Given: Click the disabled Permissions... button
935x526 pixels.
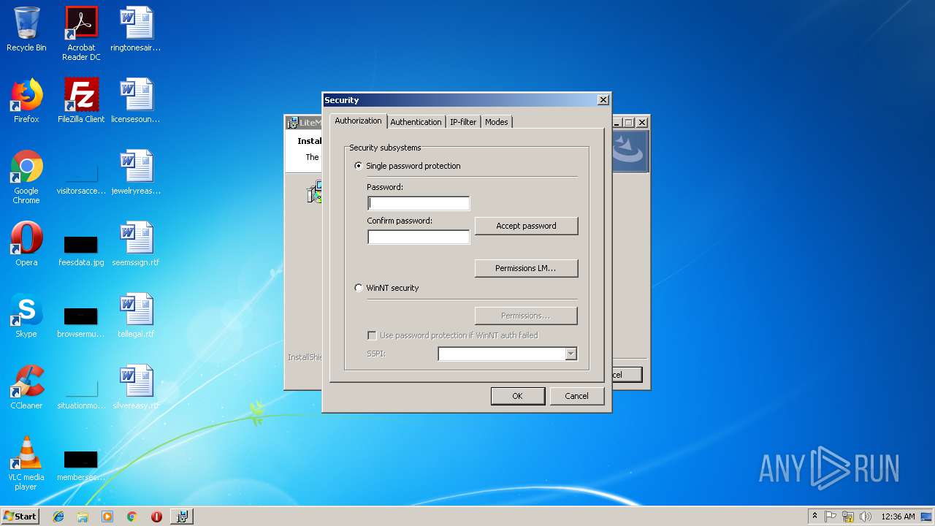Looking at the screenshot, I should click(526, 316).
